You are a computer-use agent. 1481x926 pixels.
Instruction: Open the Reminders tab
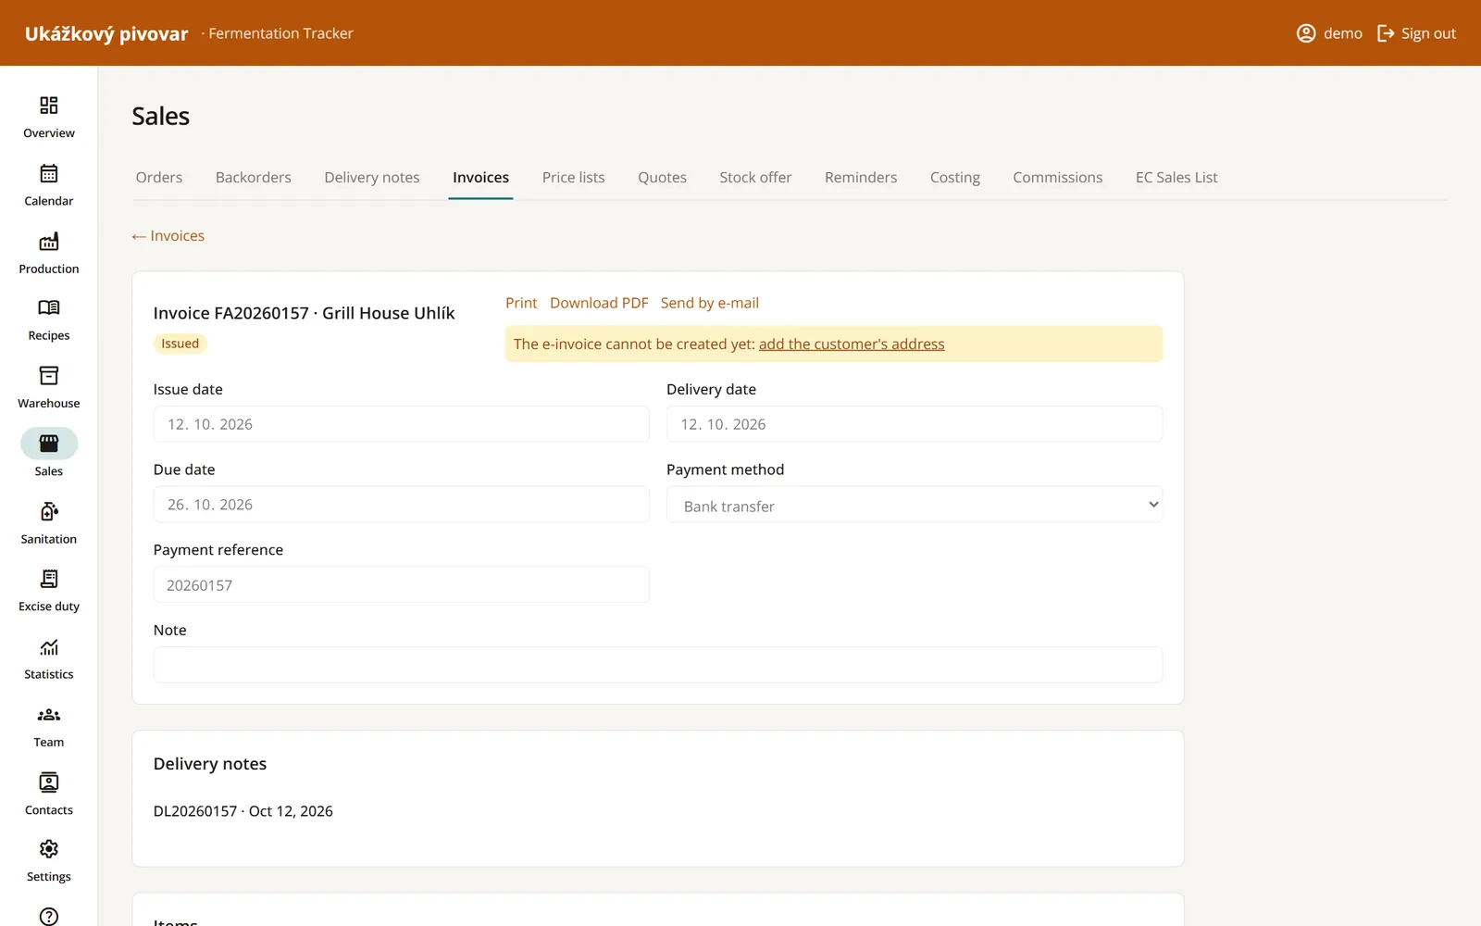861,178
